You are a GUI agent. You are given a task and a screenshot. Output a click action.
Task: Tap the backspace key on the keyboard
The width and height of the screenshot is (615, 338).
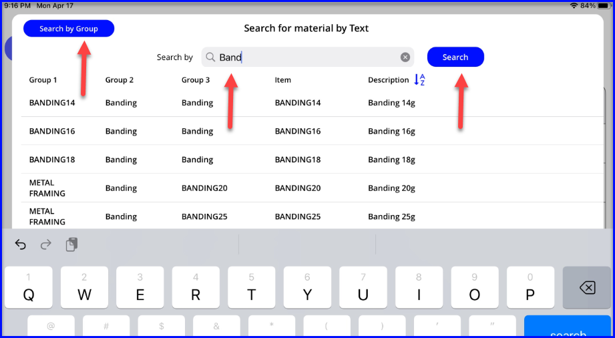click(x=587, y=287)
